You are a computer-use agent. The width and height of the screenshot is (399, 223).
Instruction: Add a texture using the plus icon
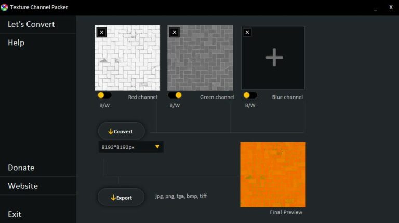pyautogui.click(x=274, y=58)
